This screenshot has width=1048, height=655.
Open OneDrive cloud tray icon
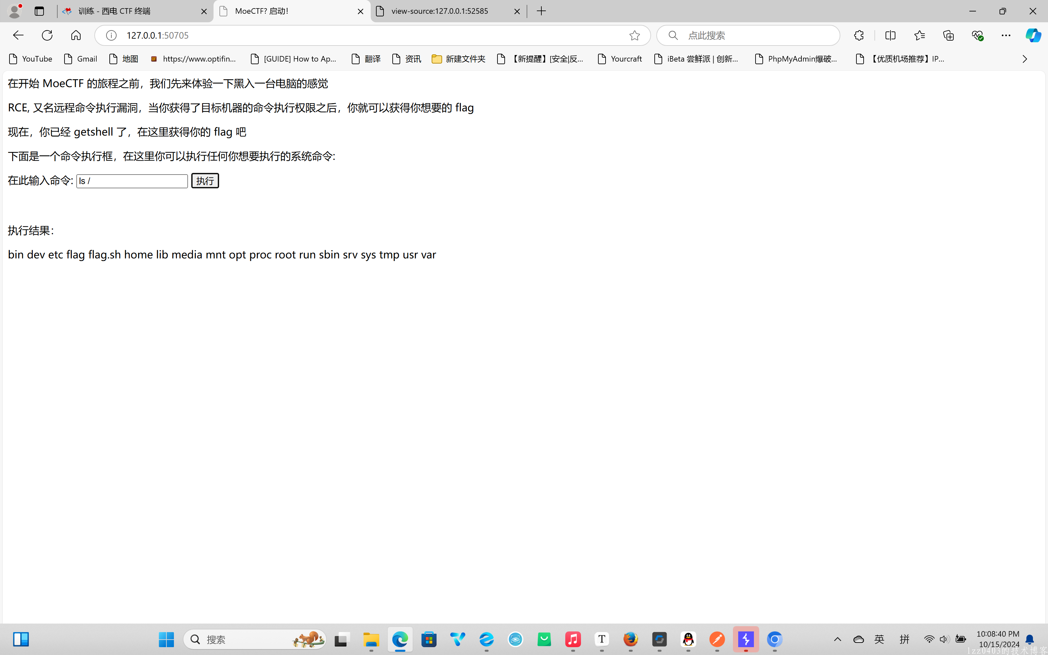tap(858, 639)
